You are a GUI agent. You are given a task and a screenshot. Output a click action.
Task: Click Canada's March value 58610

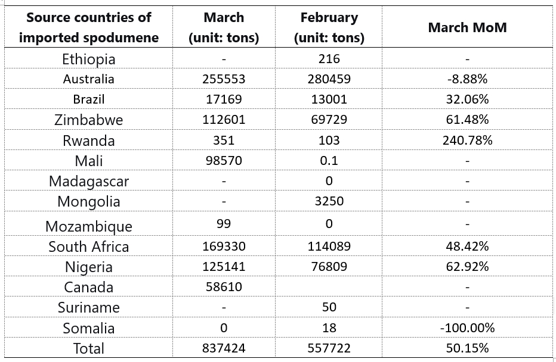tap(224, 287)
